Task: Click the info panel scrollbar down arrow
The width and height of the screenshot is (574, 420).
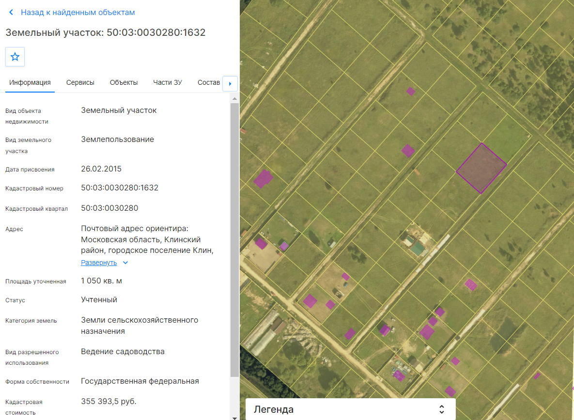Action: pyautogui.click(x=234, y=418)
